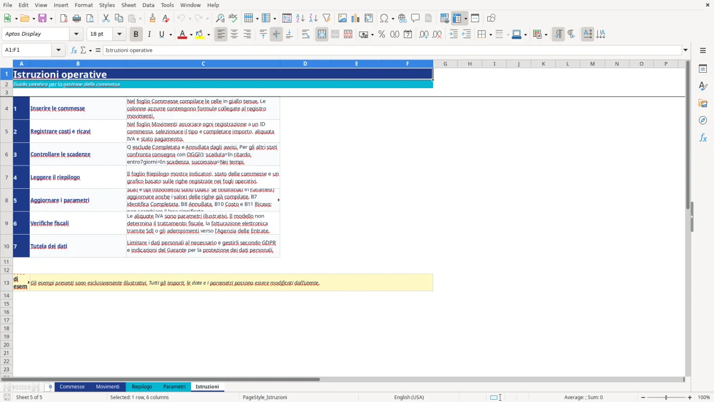714x402 pixels.
Task: Toggle Wrap Text
Action: click(306, 35)
